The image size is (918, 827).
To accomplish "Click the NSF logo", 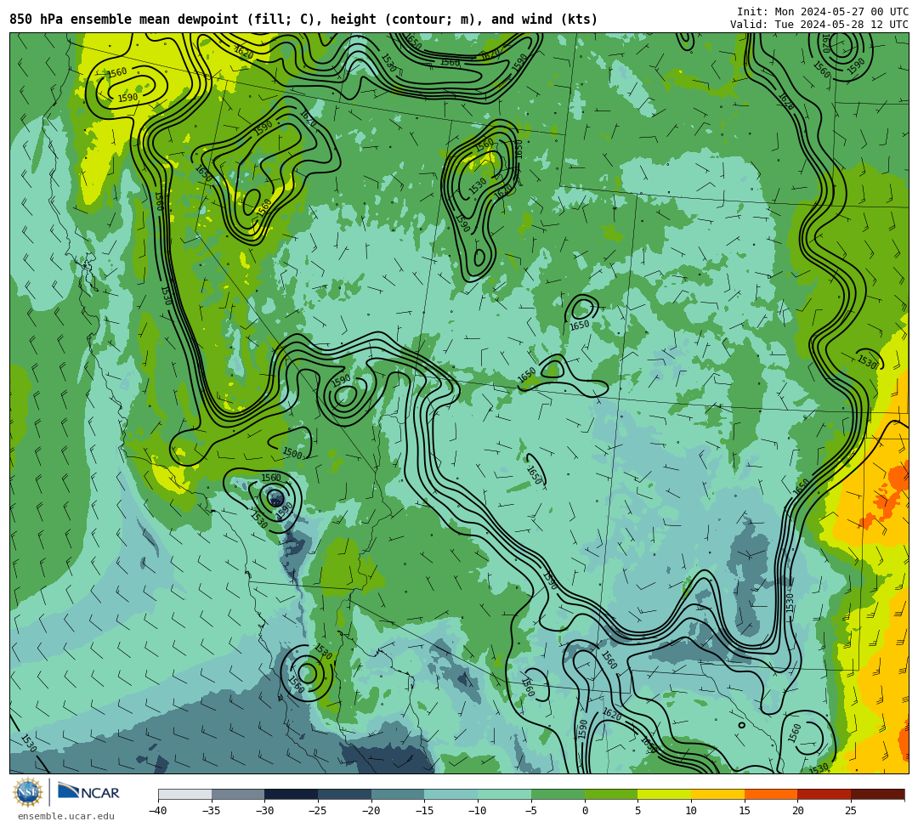I will pos(28,792).
